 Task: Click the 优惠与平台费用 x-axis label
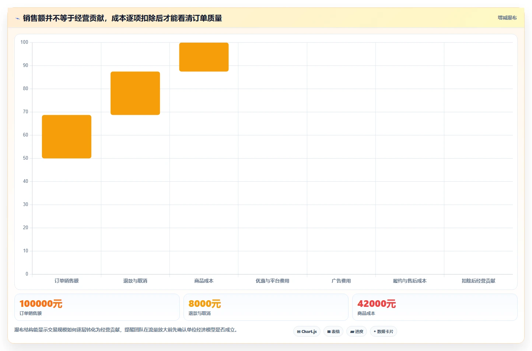[273, 281]
